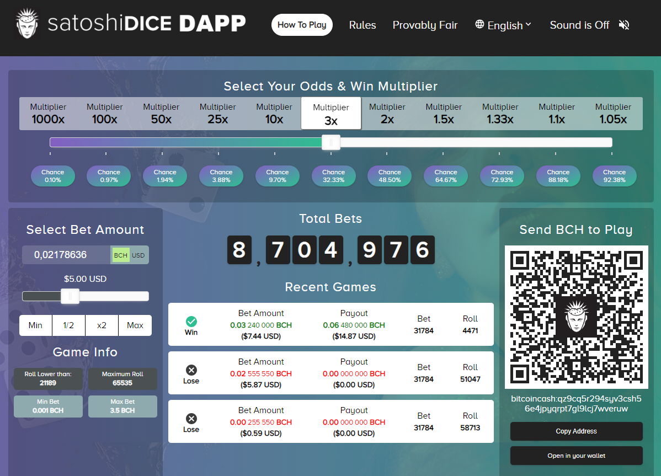Select the Multiplier 10x tab
Screen dimensions: 661x476
[x=274, y=114]
